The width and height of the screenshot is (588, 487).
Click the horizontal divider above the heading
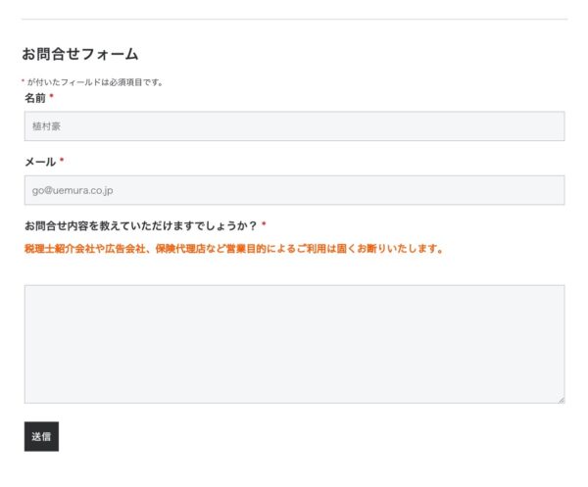[x=294, y=20]
